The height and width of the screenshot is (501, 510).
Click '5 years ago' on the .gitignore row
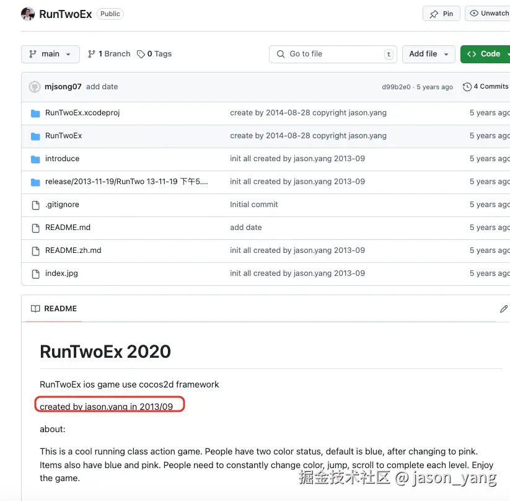490,205
